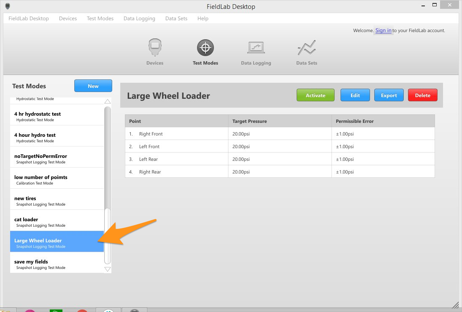Open the Test Modes menu

click(100, 18)
